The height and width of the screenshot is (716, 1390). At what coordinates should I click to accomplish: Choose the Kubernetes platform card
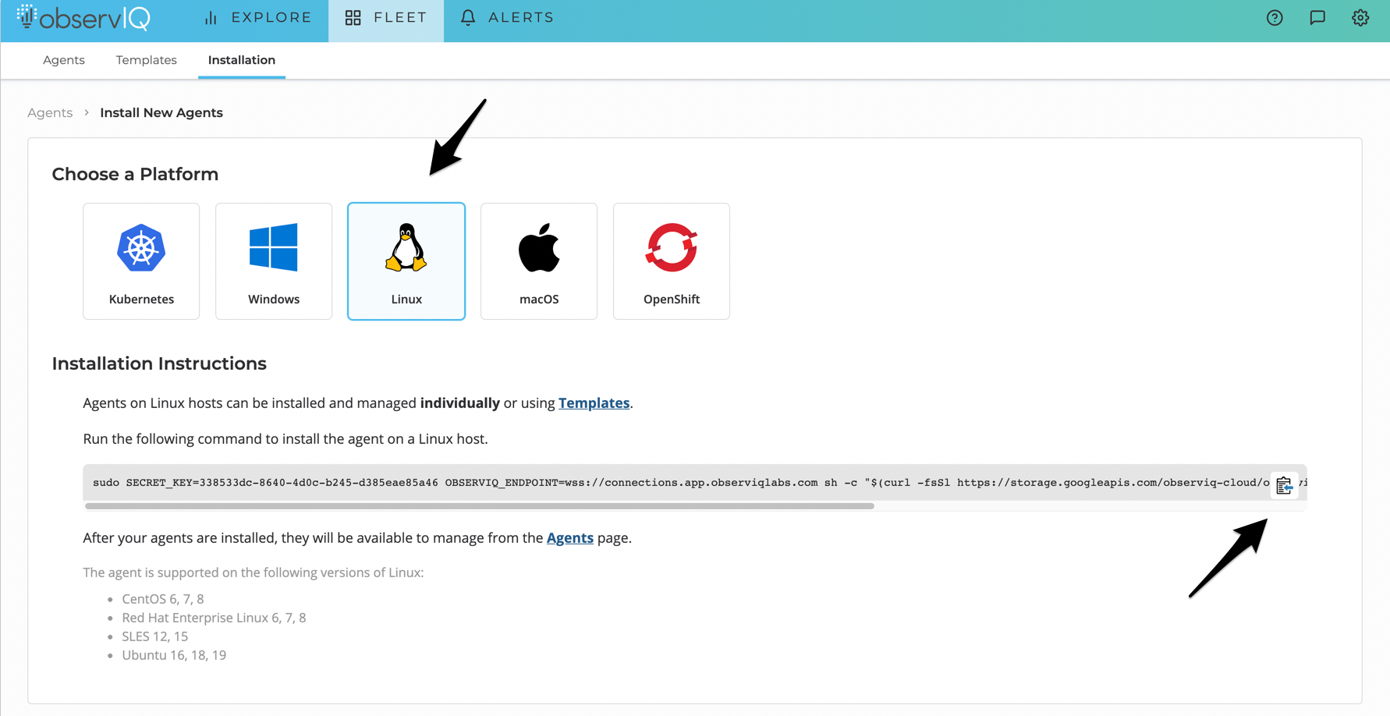(141, 261)
